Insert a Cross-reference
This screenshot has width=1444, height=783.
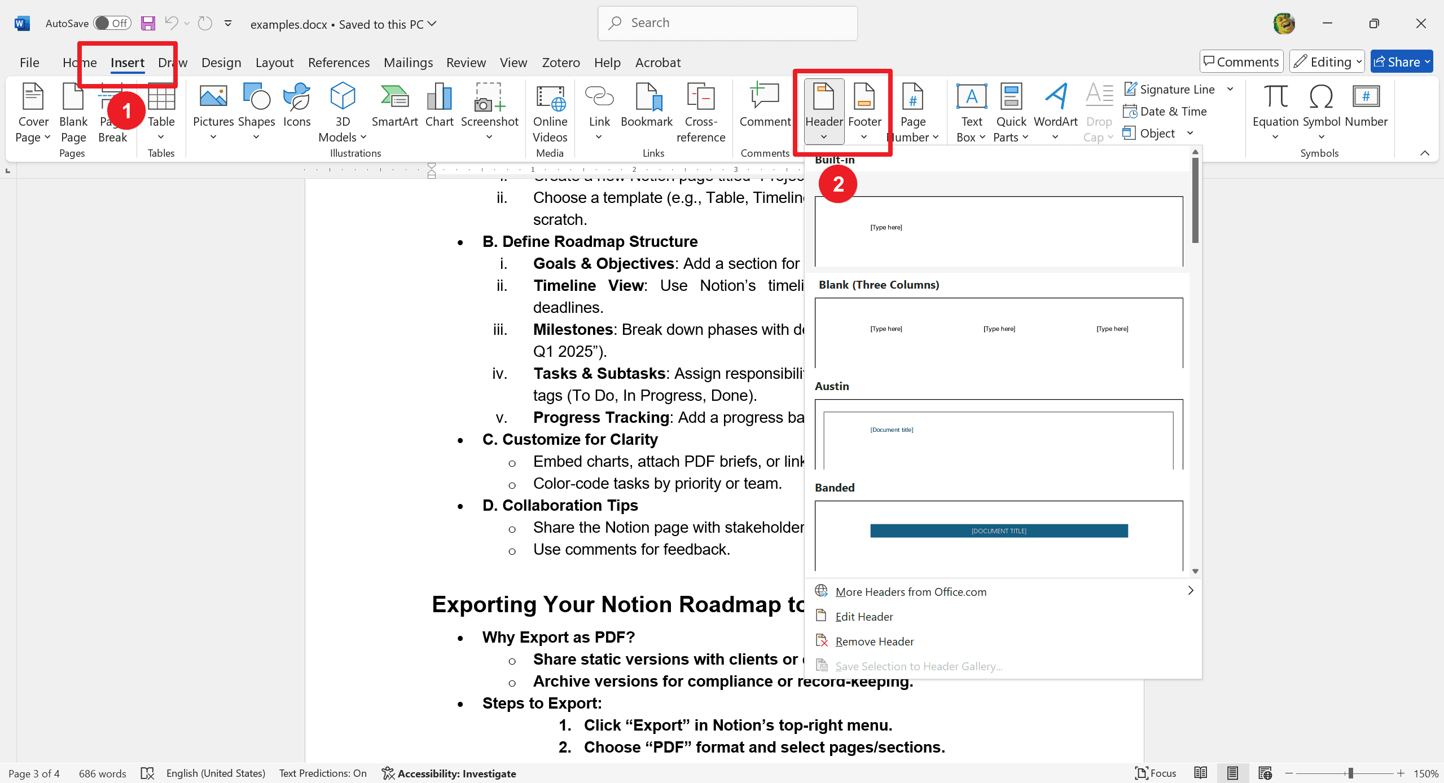(x=701, y=113)
